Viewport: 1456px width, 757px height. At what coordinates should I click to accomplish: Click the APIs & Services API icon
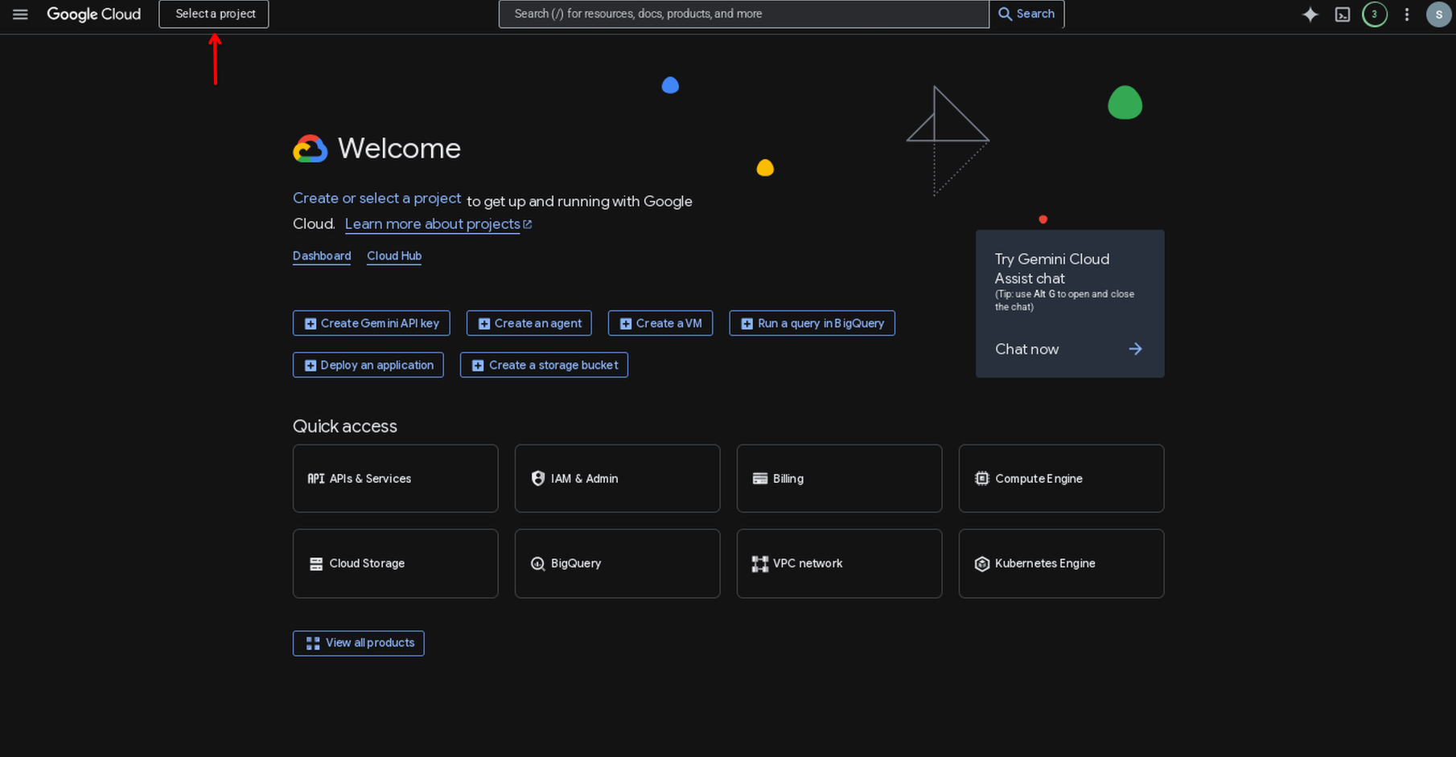click(x=316, y=478)
